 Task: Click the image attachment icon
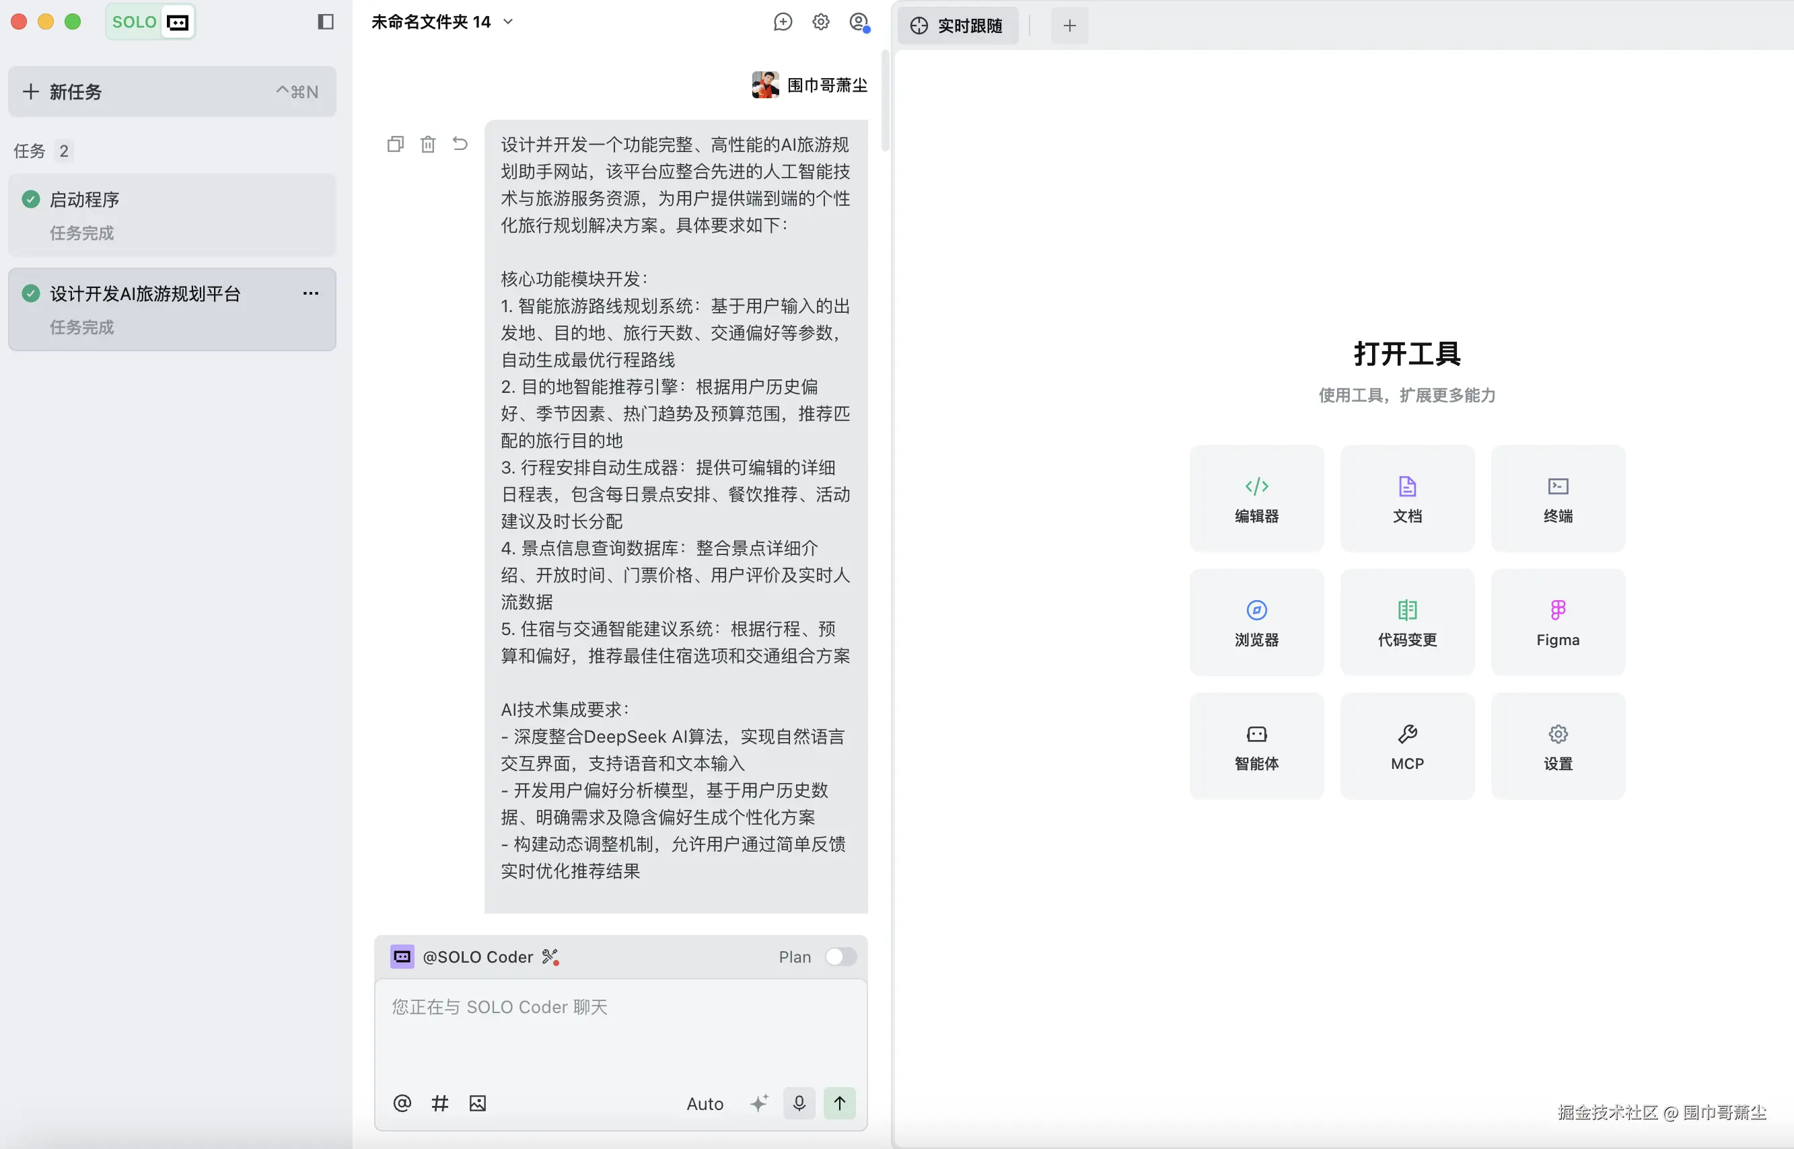click(x=478, y=1103)
